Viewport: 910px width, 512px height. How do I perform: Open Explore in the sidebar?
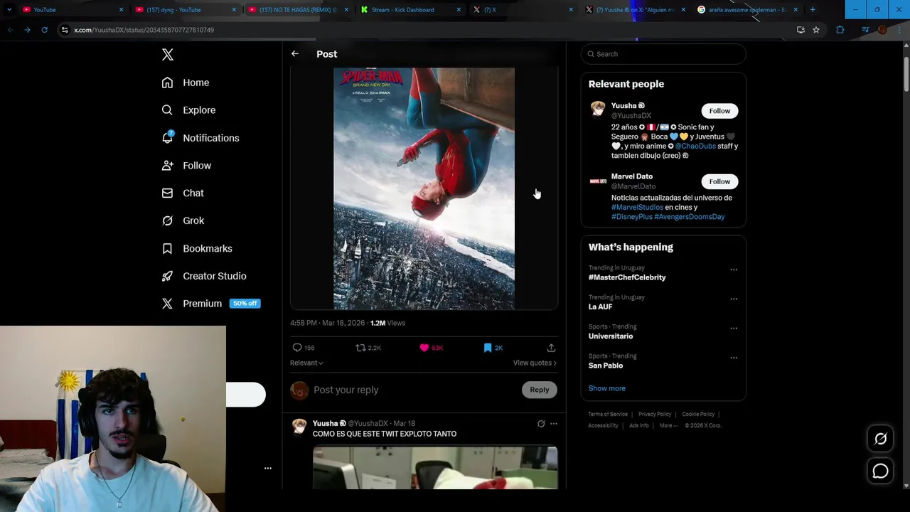188,110
